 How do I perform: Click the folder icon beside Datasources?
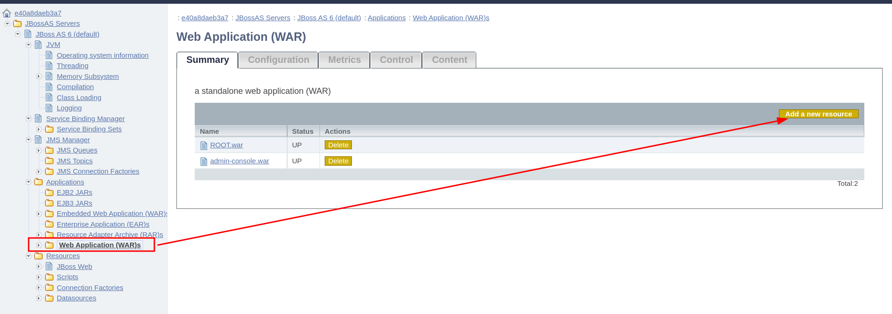(49, 298)
